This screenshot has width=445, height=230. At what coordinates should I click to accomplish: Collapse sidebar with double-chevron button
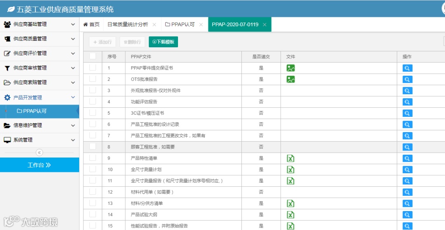[40, 153]
